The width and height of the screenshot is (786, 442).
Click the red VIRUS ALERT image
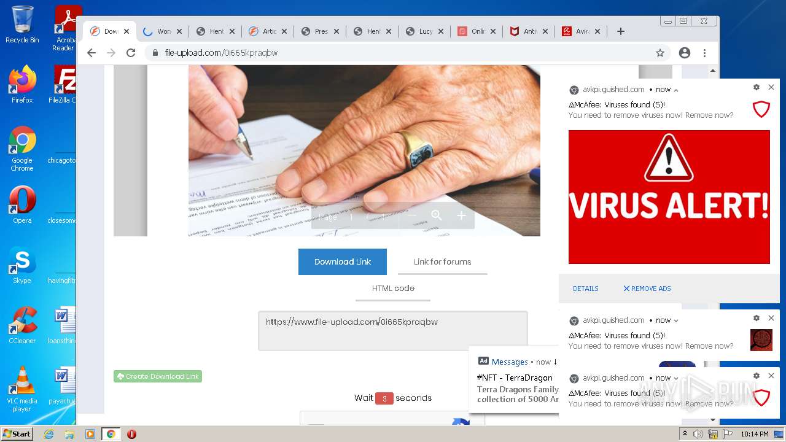(x=669, y=196)
